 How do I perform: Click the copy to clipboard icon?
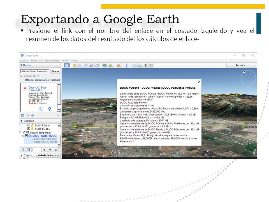tap(28, 115)
